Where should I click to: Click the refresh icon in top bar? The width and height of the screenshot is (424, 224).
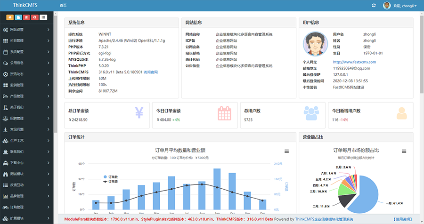pyautogui.click(x=374, y=6)
